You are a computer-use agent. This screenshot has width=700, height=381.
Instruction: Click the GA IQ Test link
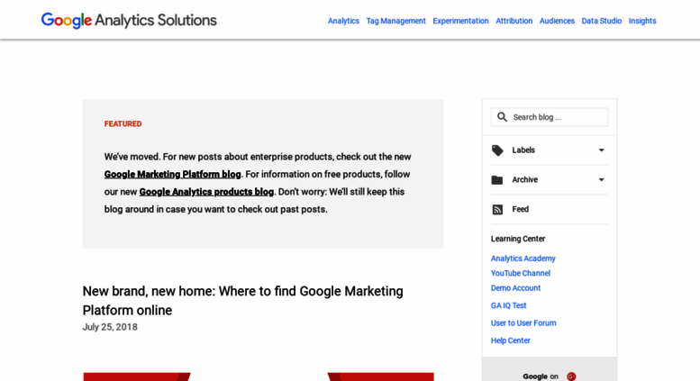pyautogui.click(x=508, y=305)
